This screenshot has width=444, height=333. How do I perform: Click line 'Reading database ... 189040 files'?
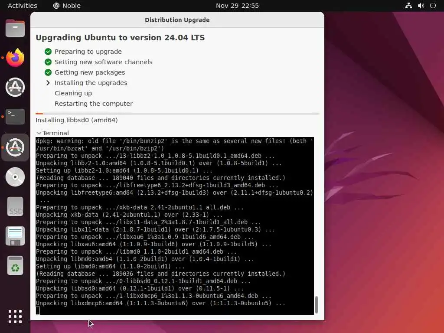click(160, 178)
